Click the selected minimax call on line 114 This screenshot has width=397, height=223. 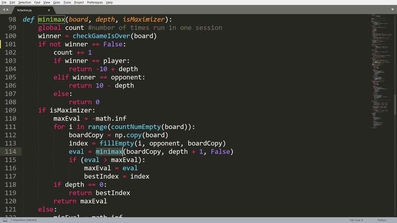[x=109, y=152]
